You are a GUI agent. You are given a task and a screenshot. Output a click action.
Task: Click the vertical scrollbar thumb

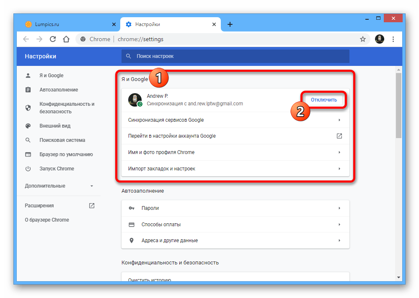click(398, 105)
